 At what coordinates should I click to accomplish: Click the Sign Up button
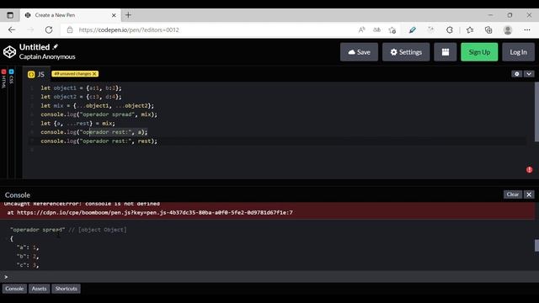pos(479,52)
